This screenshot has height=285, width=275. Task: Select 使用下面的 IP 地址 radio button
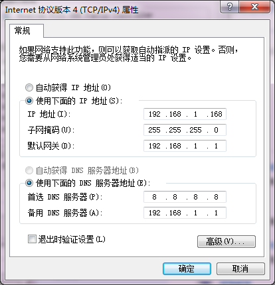[x=29, y=101]
